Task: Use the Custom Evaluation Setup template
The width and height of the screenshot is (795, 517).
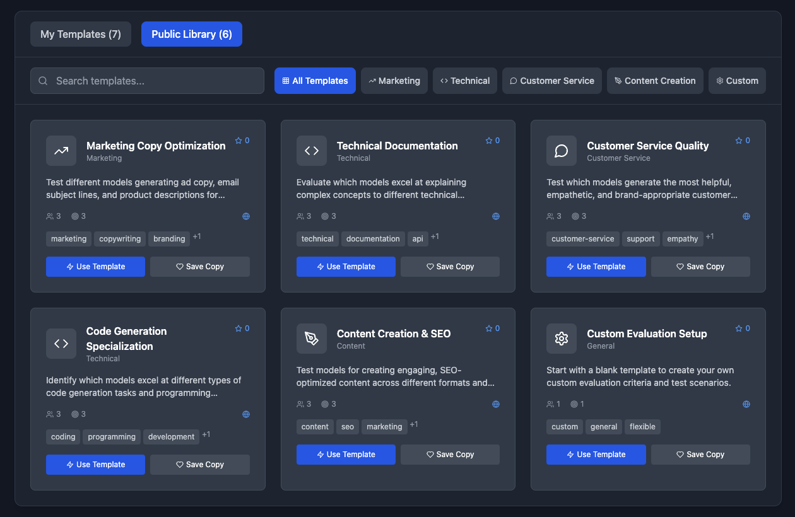Action: 596,455
